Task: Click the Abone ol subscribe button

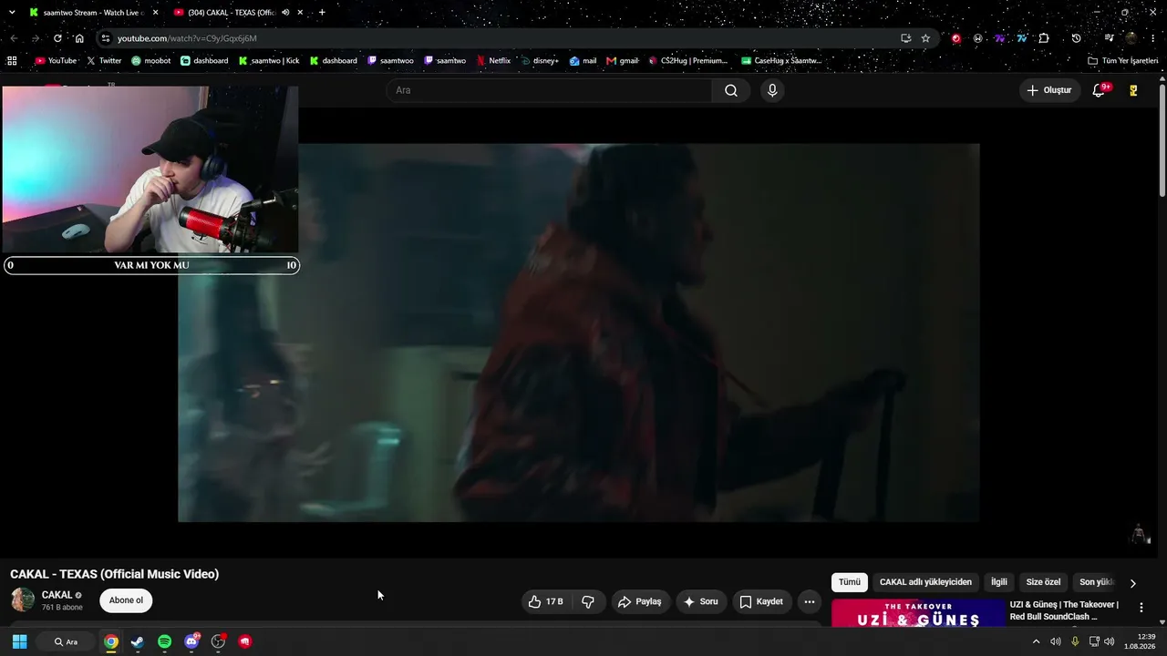Action: tap(126, 600)
